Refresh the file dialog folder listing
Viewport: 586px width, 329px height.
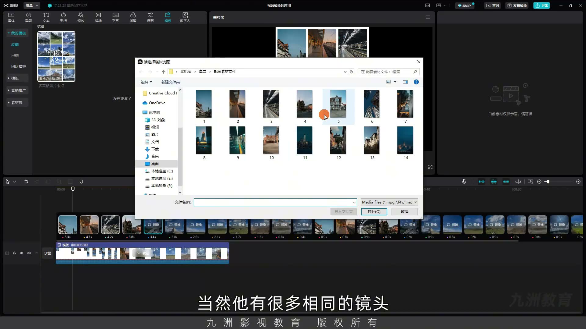(x=351, y=72)
